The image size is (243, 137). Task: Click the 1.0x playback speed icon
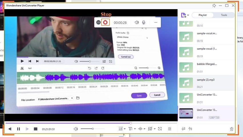coord(121,129)
